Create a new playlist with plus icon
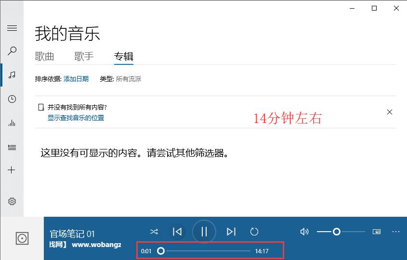Screen dimensions: 407x260 coord(12,170)
